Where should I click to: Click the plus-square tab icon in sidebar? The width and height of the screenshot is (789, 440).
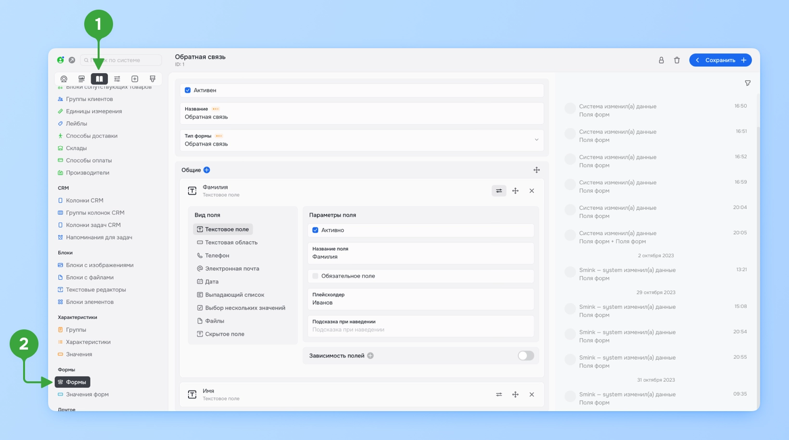(135, 79)
